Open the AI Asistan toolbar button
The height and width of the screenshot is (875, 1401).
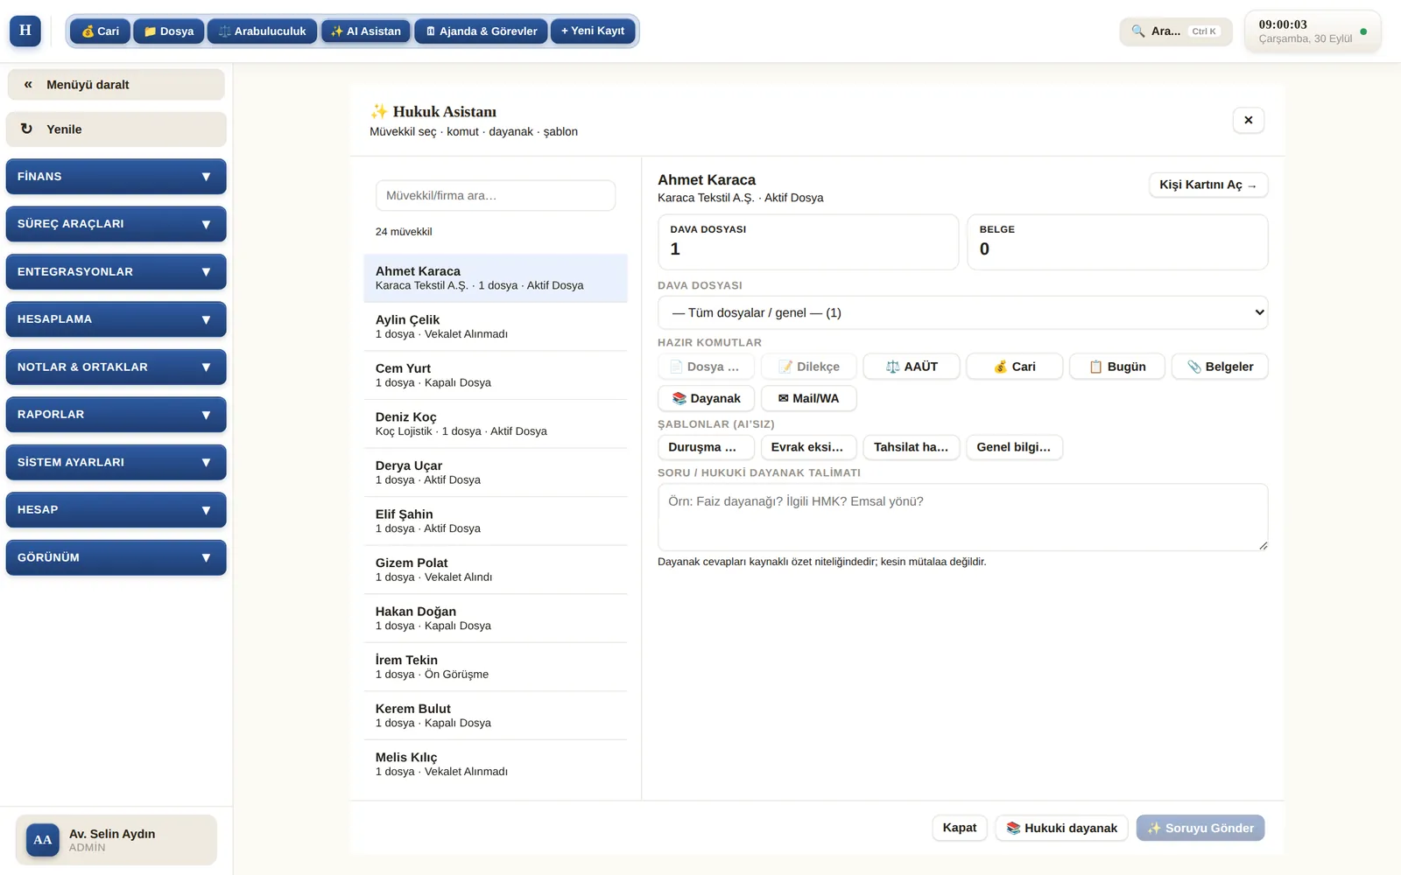pos(365,31)
